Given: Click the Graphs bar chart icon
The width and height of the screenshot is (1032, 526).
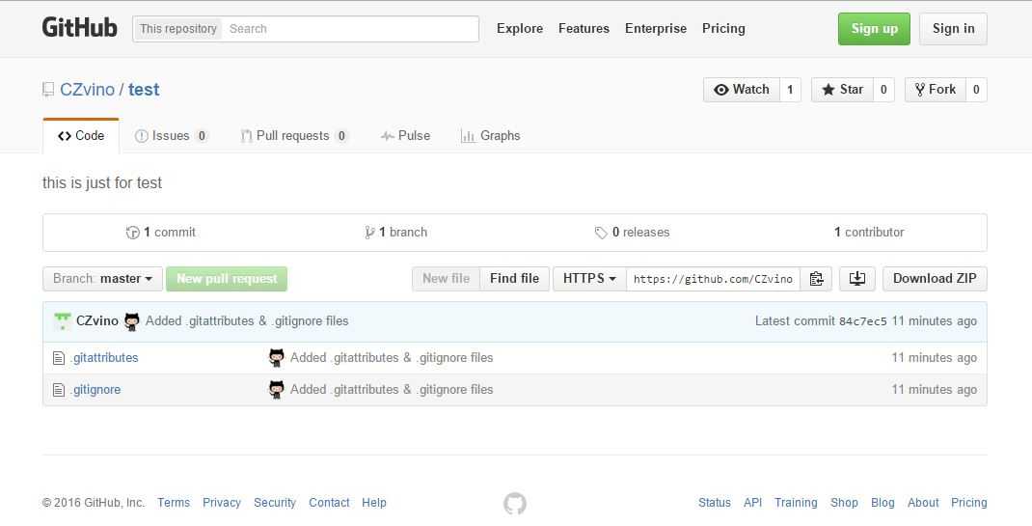Looking at the screenshot, I should coord(468,136).
